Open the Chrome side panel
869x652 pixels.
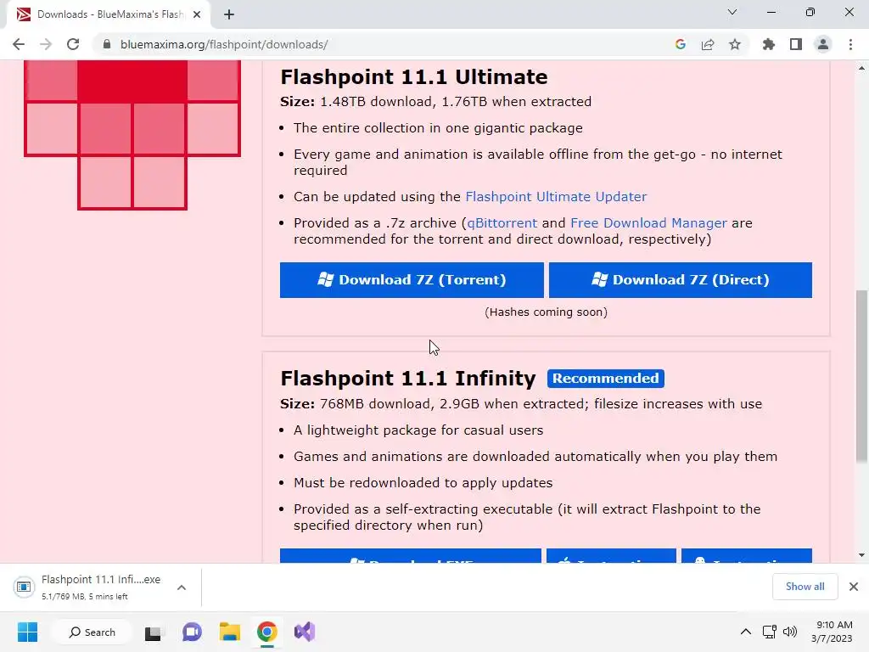click(796, 44)
